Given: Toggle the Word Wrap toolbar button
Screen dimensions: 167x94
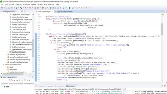Looking at the screenshot, I should tap(56, 8).
